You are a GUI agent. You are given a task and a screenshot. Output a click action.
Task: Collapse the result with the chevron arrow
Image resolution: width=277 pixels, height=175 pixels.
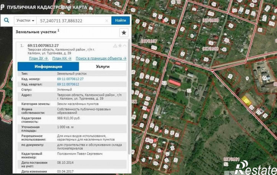[x=125, y=46]
